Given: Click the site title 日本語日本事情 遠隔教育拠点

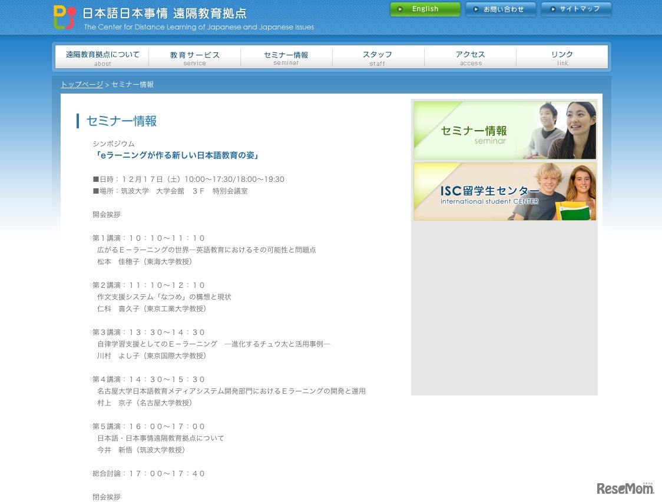Looking at the screenshot, I should tap(164, 13).
